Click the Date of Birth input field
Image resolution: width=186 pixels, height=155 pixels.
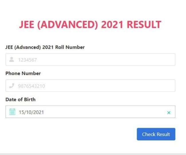point(90,112)
